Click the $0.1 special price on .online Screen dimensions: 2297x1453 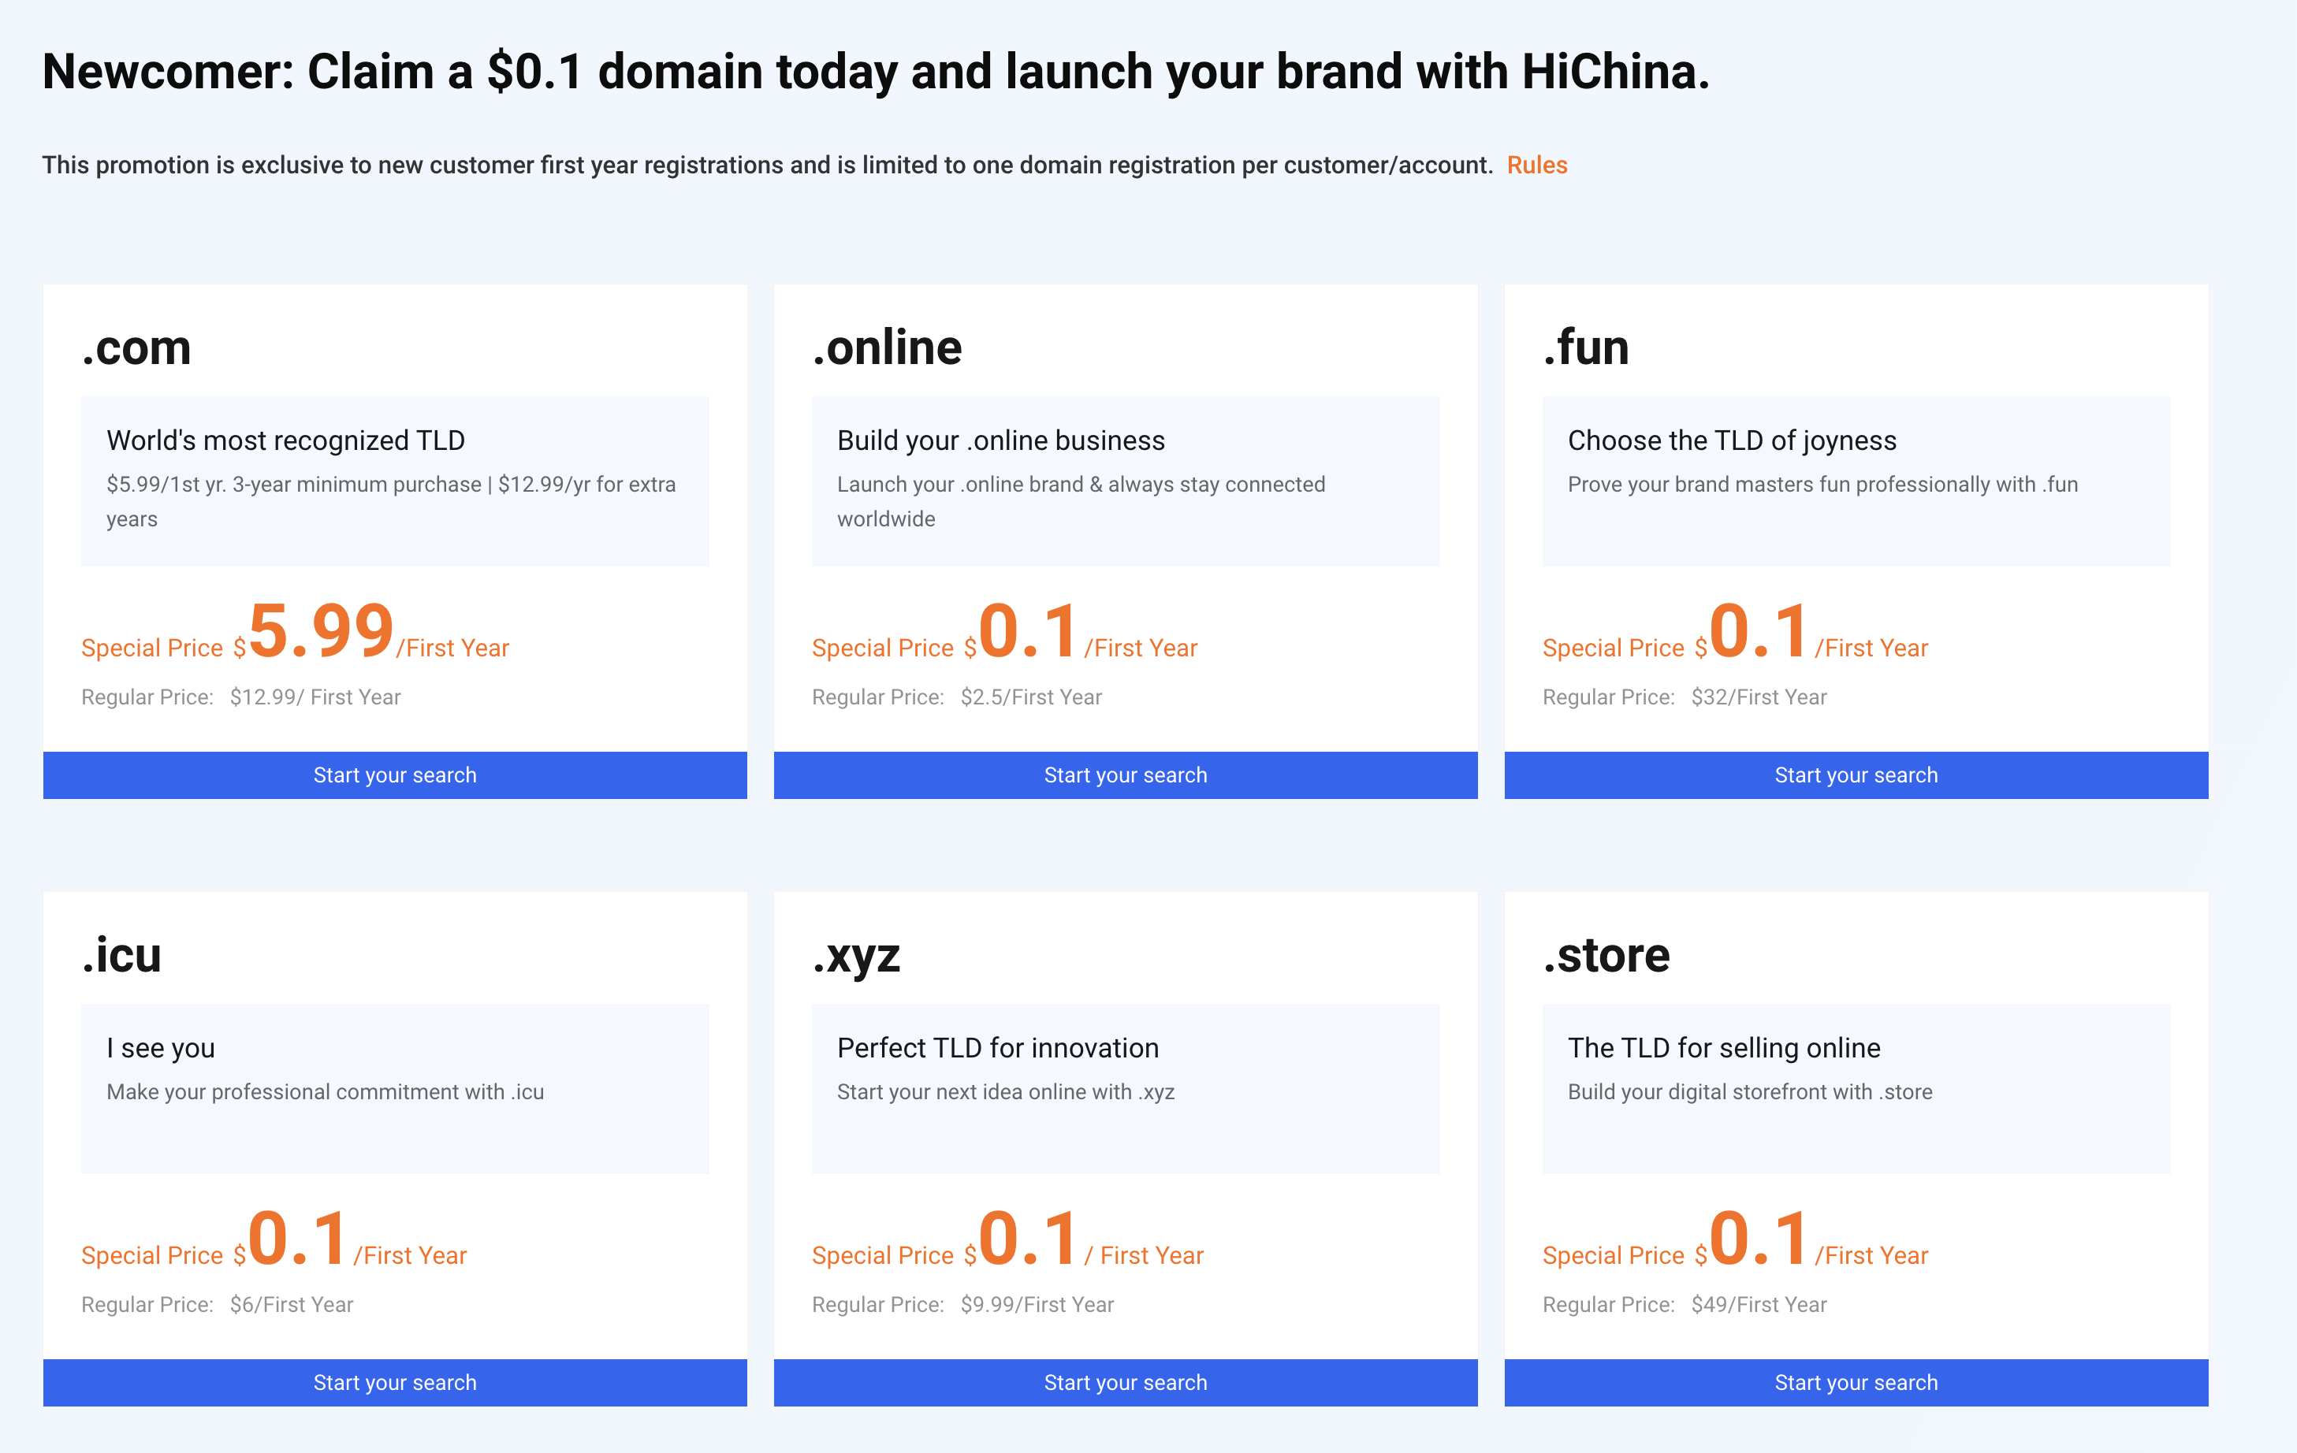[x=1021, y=632]
